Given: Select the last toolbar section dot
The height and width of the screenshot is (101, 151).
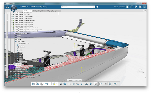Looking at the screenshot, I should [81, 80].
